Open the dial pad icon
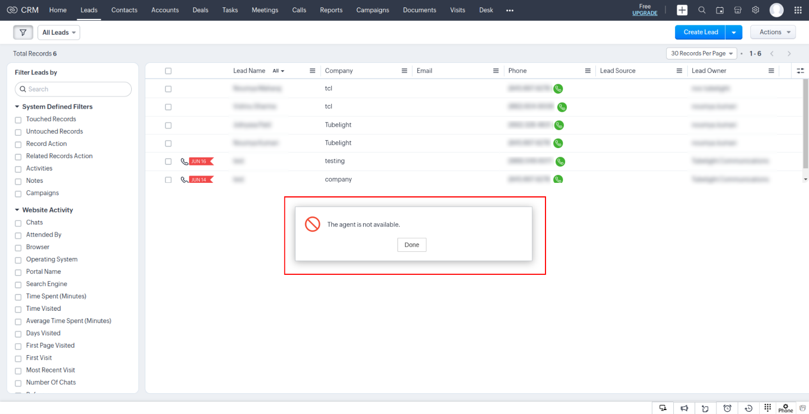This screenshot has width=809, height=414. coord(768,407)
